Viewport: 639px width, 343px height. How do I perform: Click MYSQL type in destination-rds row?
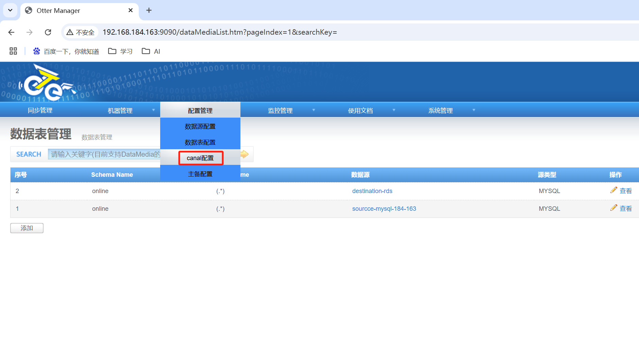(549, 191)
